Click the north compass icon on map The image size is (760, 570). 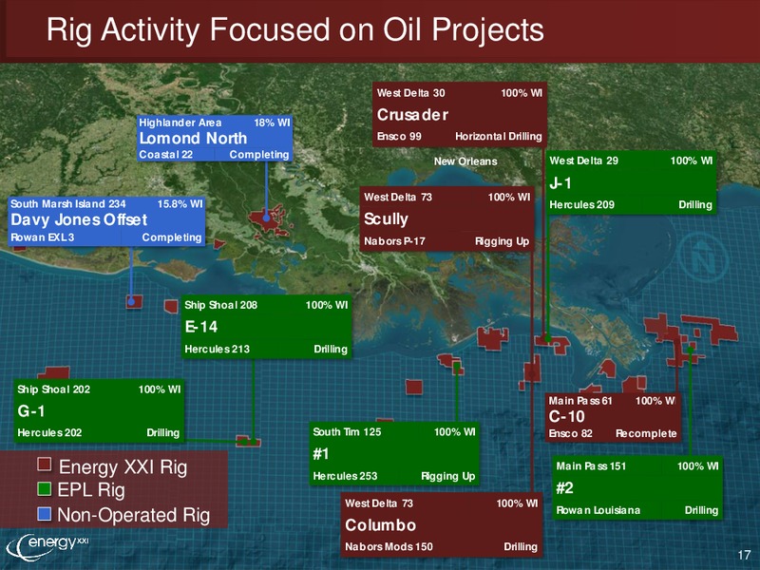[702, 258]
